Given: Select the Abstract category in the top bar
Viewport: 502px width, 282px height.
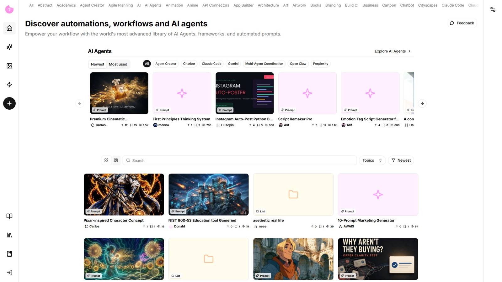Looking at the screenshot, I should pyautogui.click(x=45, y=5).
